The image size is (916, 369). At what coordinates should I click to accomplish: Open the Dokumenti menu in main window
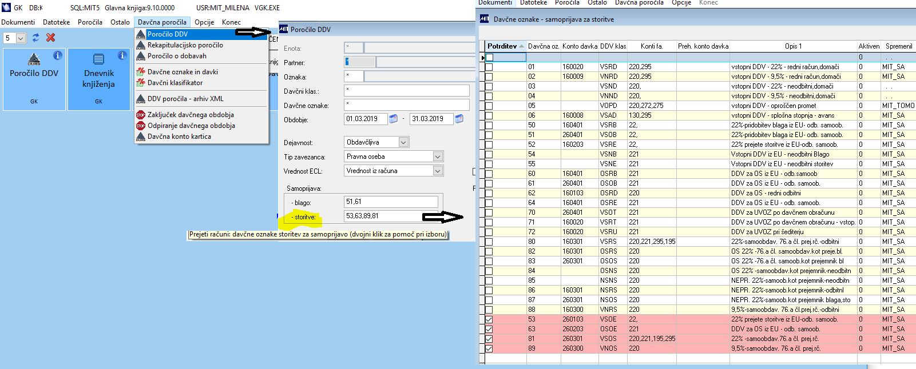(x=18, y=22)
